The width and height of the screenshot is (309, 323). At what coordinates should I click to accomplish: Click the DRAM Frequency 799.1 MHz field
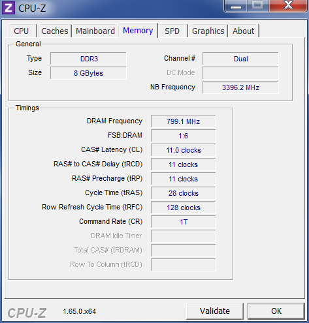pyautogui.click(x=184, y=121)
